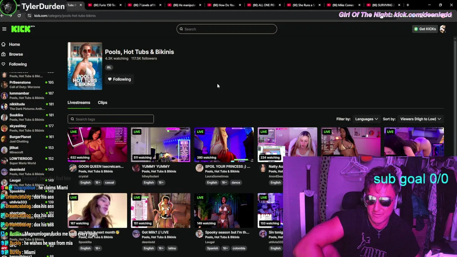Viewport: 457px width, 257px height.
Task: Click the green KICK logo
Action: point(23,29)
